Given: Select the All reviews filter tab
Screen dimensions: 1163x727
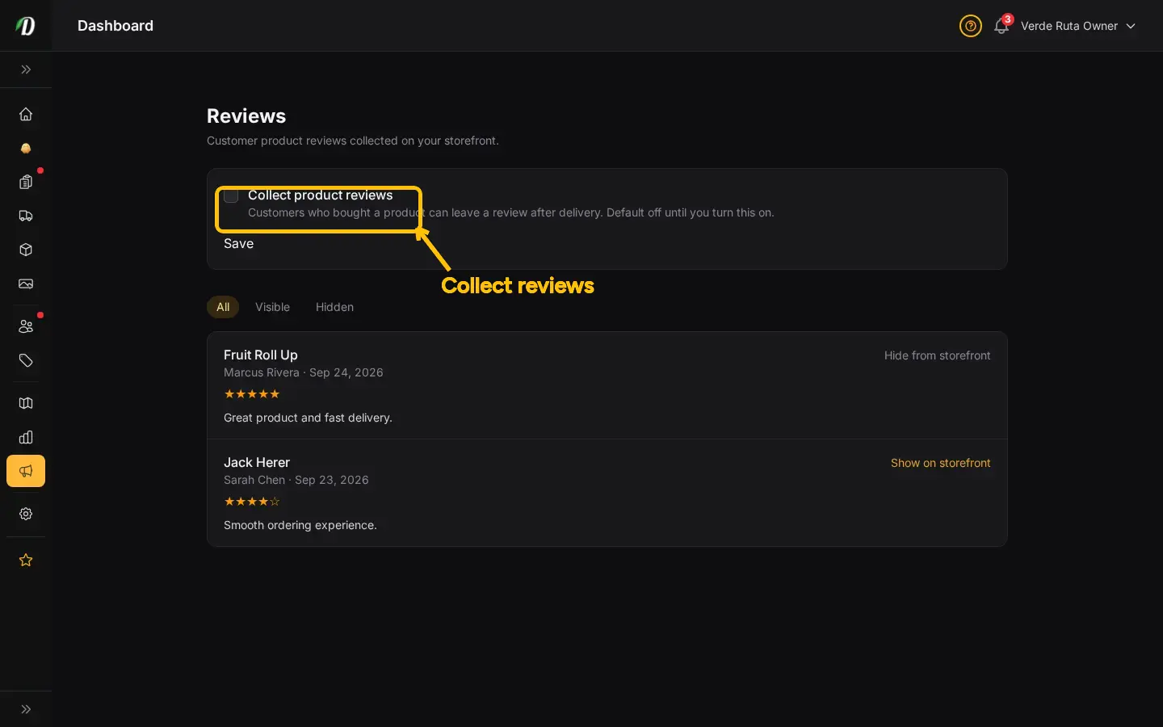Looking at the screenshot, I should [223, 307].
